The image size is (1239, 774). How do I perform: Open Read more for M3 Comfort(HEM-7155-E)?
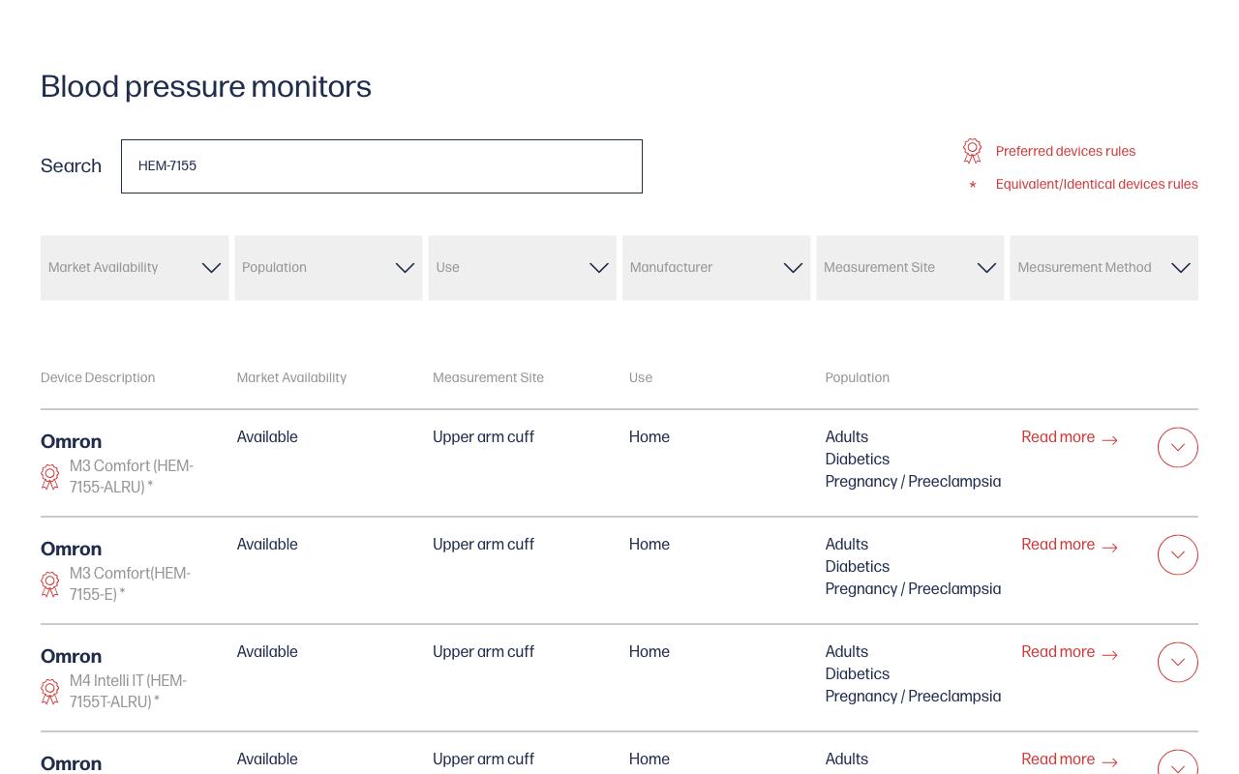coord(1070,545)
